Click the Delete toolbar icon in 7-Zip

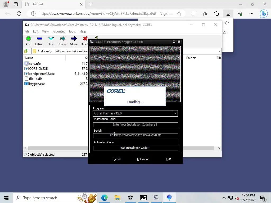84,41
